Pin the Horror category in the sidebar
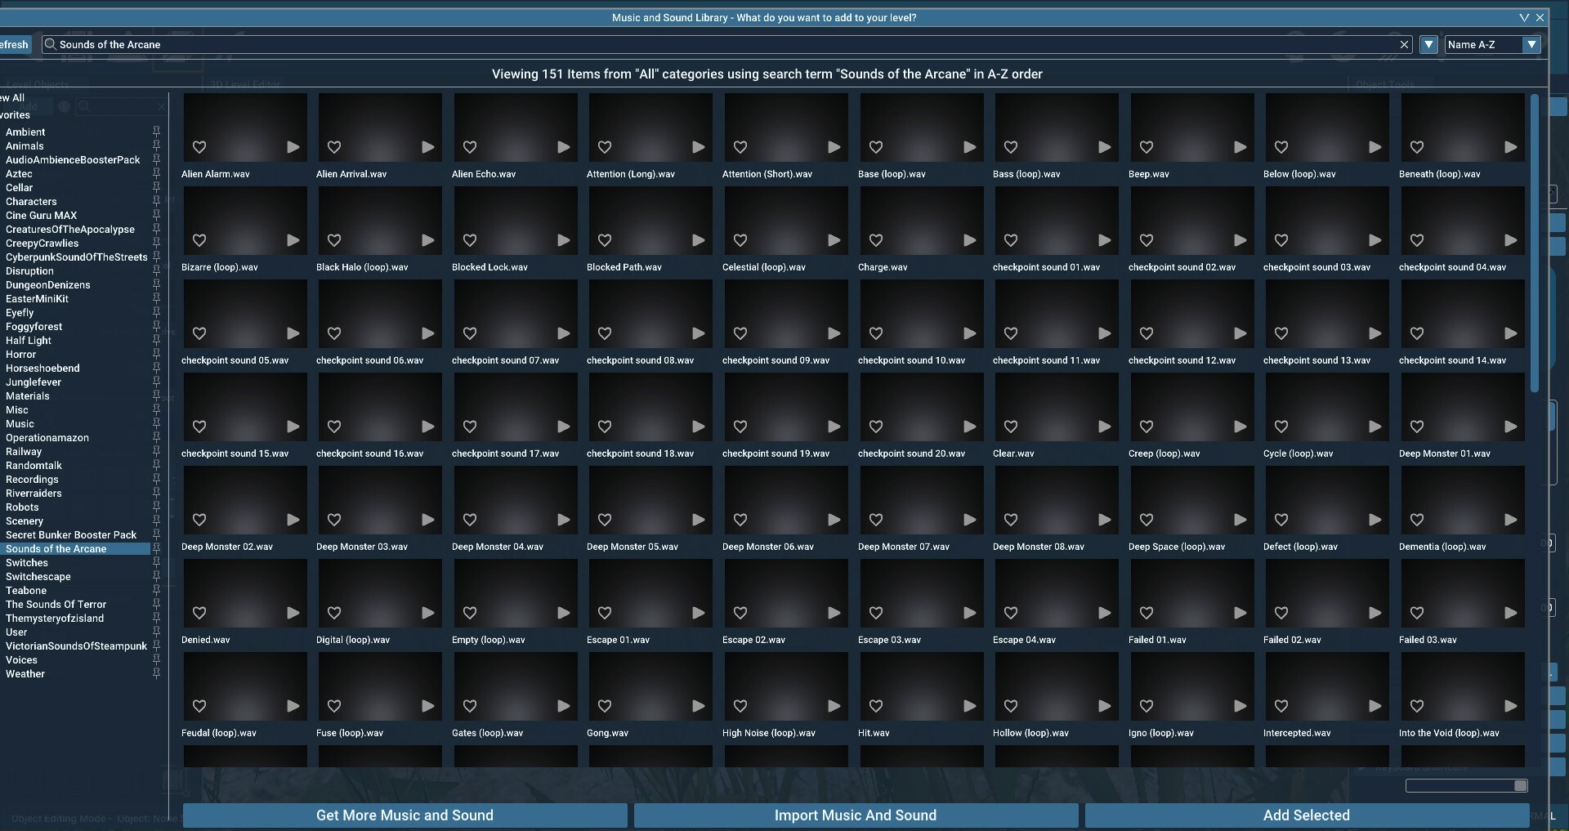Image resolution: width=1569 pixels, height=831 pixels. (x=156, y=354)
